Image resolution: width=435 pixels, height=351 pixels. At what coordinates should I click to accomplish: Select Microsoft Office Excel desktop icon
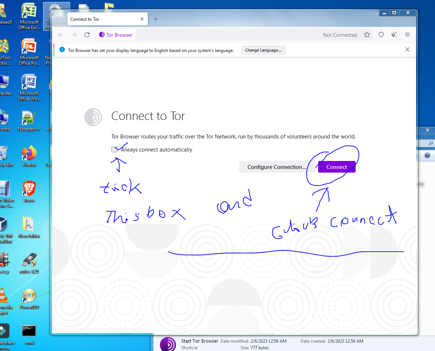29,17
